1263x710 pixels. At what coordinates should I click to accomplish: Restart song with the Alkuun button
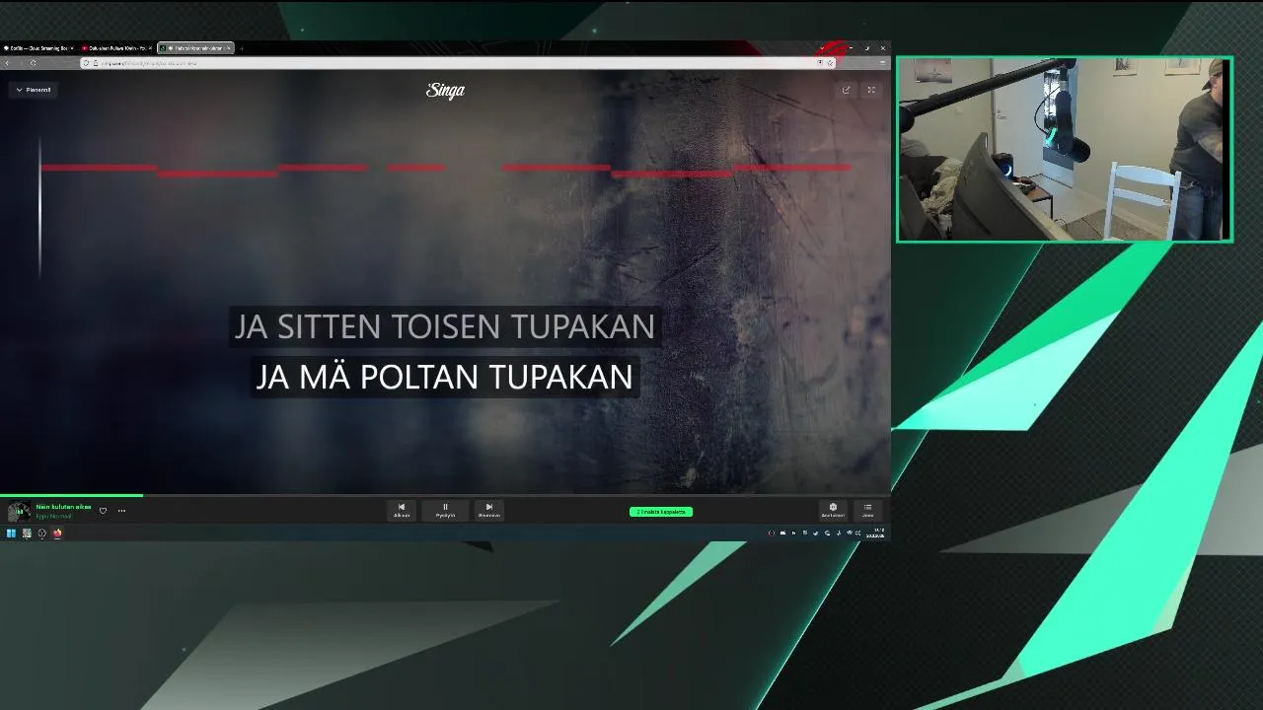(x=402, y=510)
